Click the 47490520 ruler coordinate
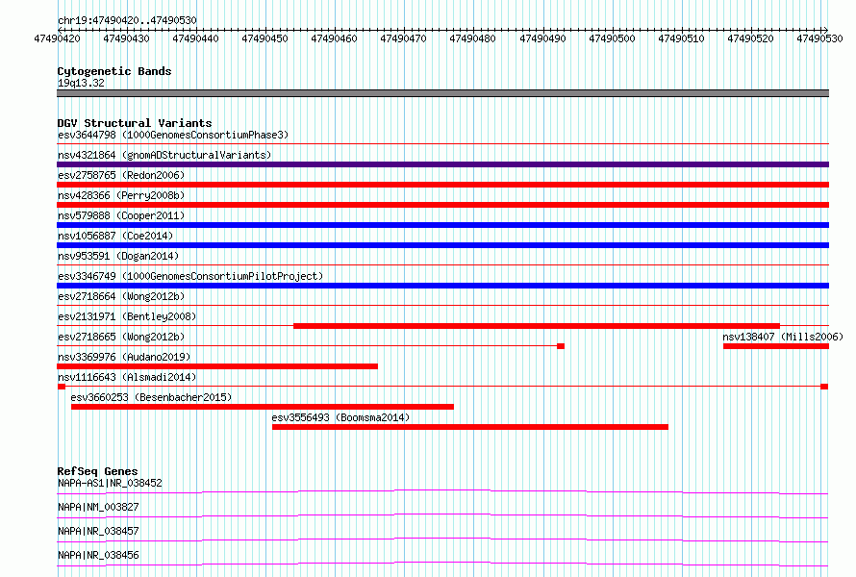 [x=750, y=38]
